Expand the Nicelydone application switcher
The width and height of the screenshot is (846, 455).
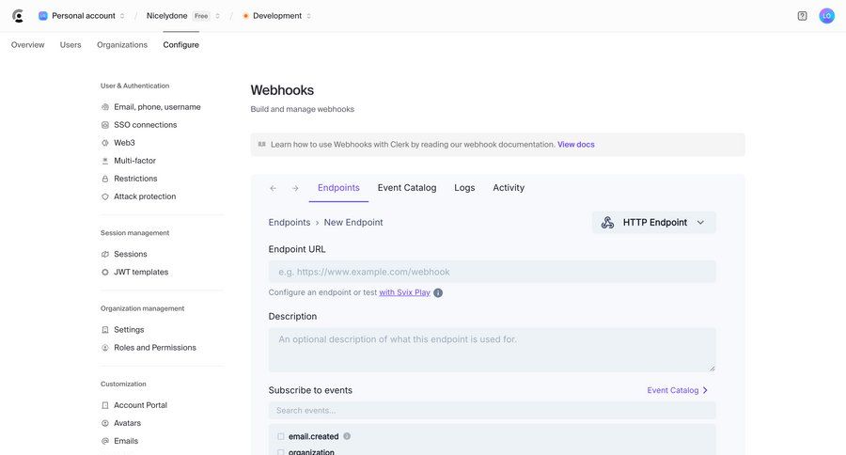click(217, 16)
